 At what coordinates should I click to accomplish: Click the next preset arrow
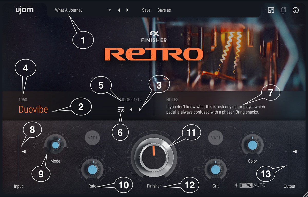[128, 10]
